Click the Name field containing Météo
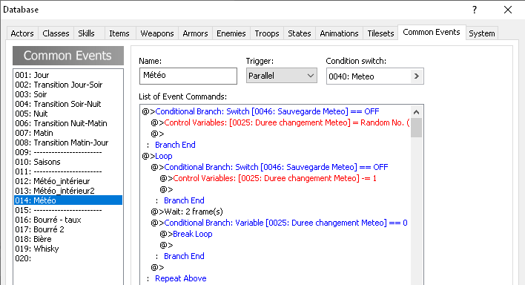This screenshot has height=285, width=525. [188, 76]
